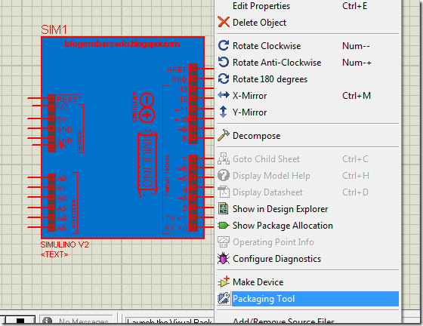Click the Rotate Anti-Clockwise arrow icon
The image size is (423, 326).
point(224,62)
